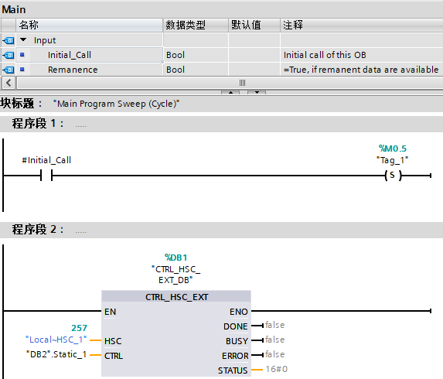Click the %M0.5 address label

click(393, 149)
